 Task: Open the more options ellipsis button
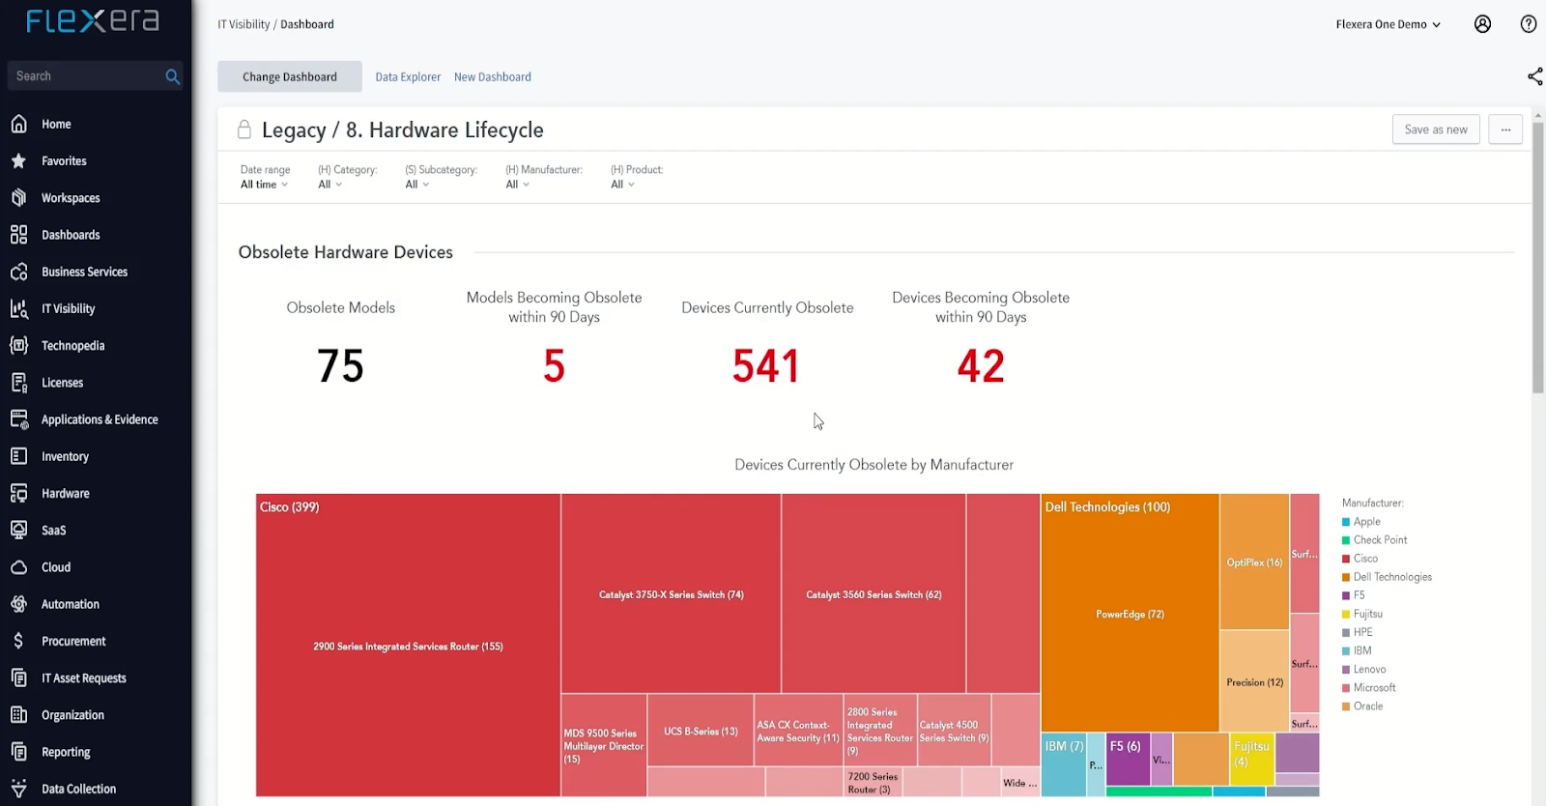coord(1504,130)
